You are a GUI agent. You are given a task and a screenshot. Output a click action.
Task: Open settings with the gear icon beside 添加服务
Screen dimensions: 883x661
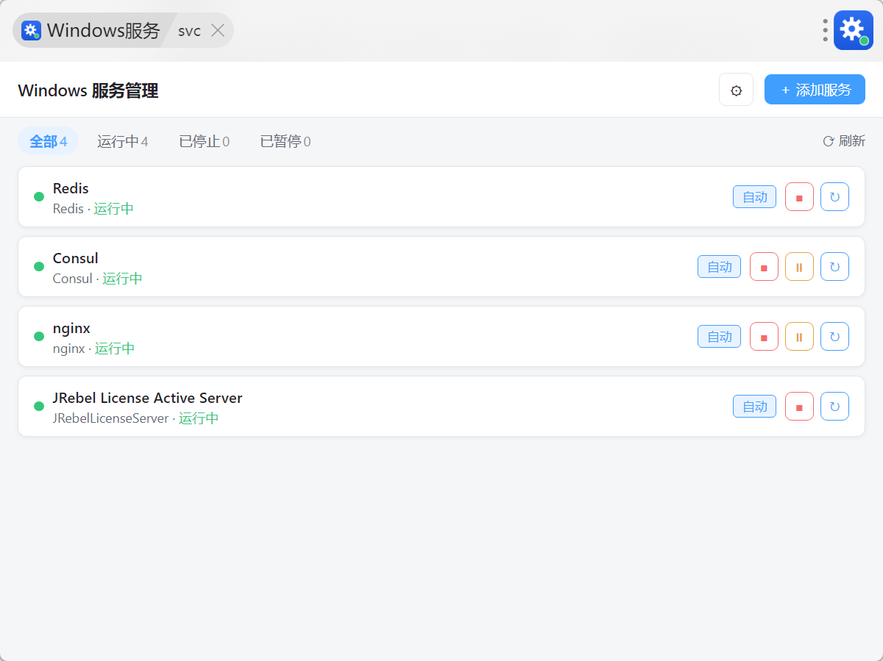tap(736, 90)
